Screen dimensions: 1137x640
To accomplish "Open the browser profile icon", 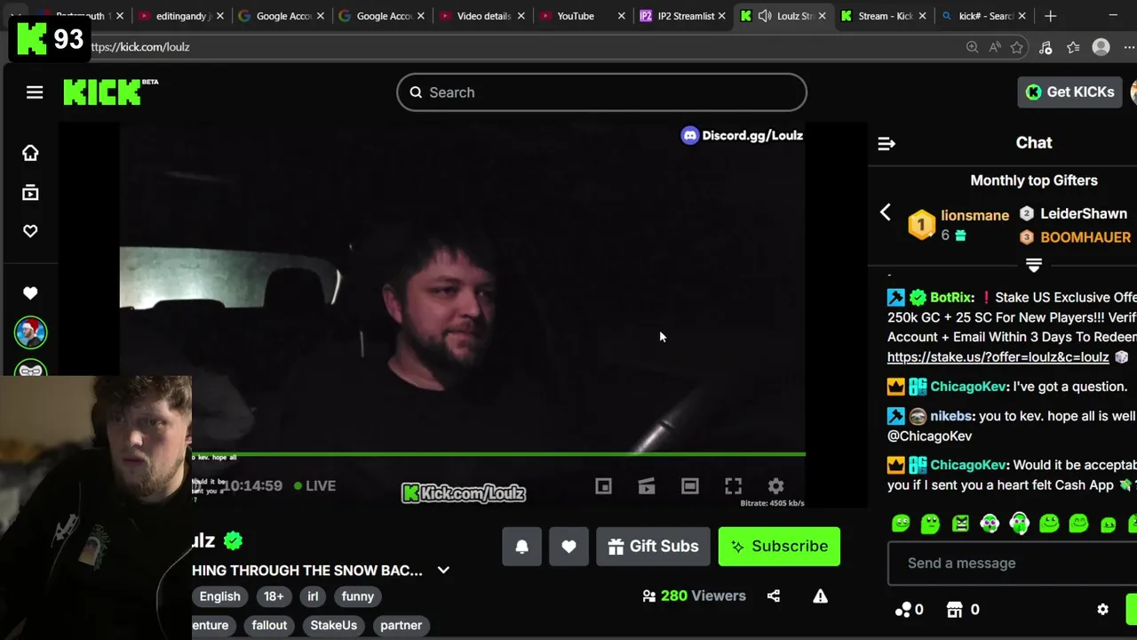I will click(x=1101, y=47).
